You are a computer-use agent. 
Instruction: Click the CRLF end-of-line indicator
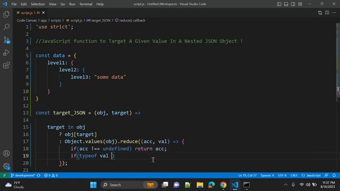point(294,176)
